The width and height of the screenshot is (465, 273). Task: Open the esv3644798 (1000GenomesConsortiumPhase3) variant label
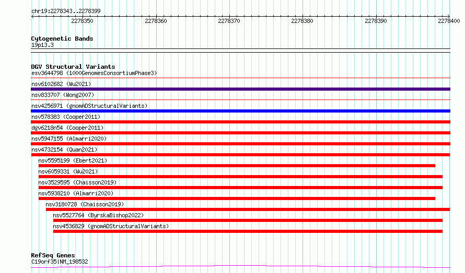94,73
